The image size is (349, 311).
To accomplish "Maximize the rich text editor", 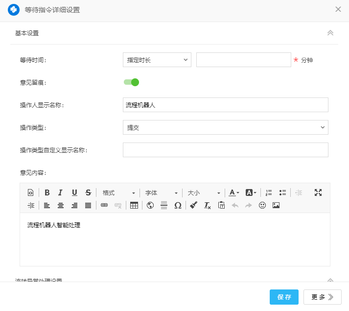I will click(318, 192).
